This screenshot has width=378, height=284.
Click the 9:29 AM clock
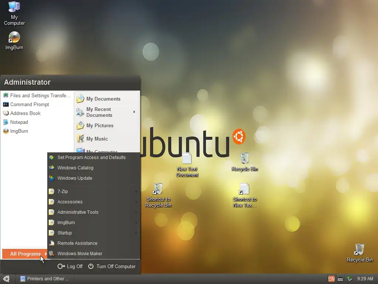[x=365, y=279]
